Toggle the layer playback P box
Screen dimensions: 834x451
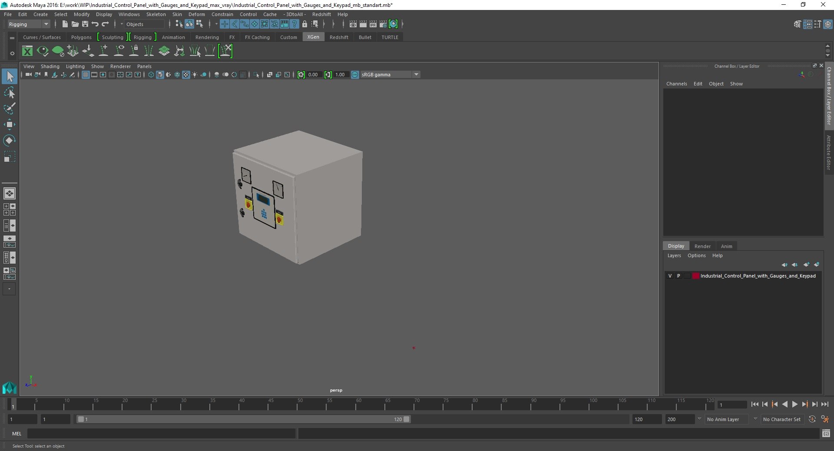coord(678,276)
